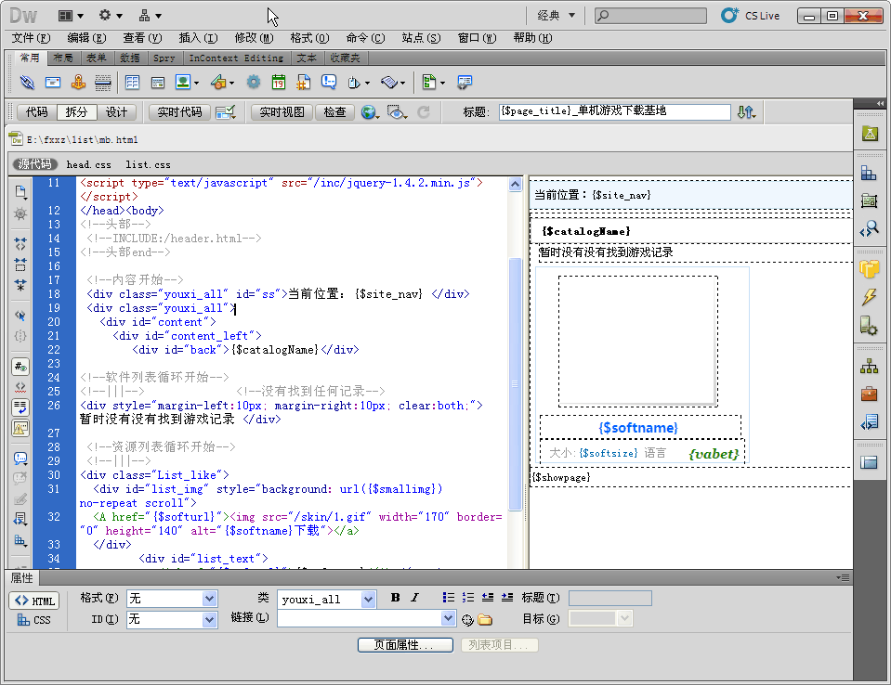The width and height of the screenshot is (891, 685).
Task: Select HTML mode in Properties panel
Action: (34, 601)
